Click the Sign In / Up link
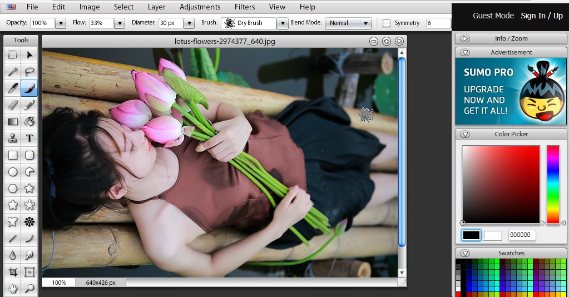The image size is (569, 297). coord(541,16)
